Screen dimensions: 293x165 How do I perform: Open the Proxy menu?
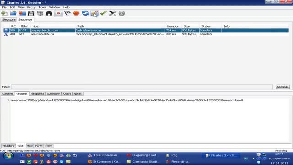click(32, 7)
